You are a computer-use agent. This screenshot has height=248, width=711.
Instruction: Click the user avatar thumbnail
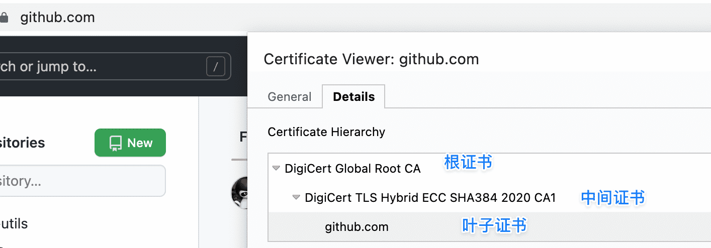tap(240, 193)
